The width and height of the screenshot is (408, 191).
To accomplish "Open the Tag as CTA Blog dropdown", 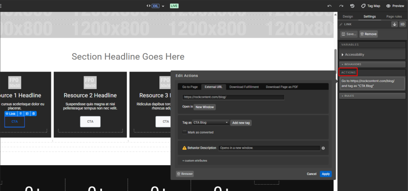I will tap(211, 123).
